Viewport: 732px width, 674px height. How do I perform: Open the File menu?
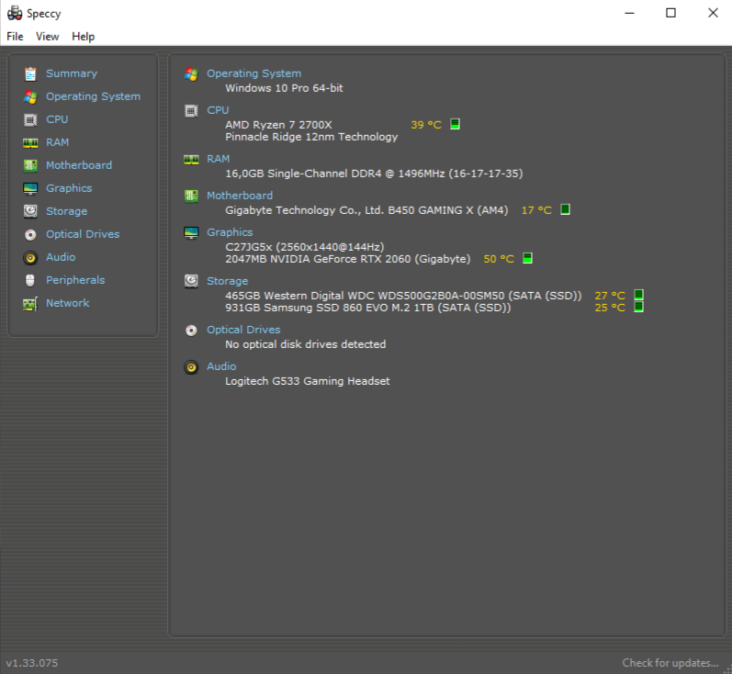point(15,37)
